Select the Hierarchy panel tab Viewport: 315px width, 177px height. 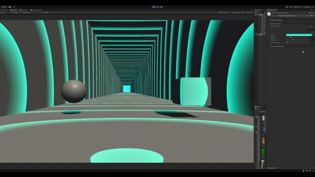257,10
